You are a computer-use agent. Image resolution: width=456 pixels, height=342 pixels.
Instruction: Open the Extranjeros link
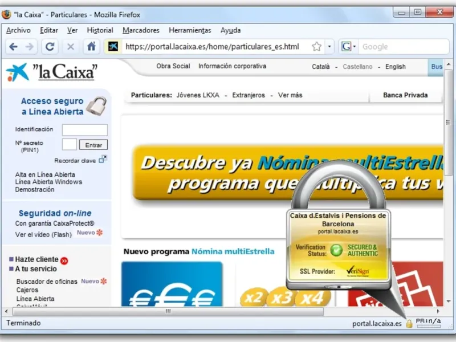(249, 95)
